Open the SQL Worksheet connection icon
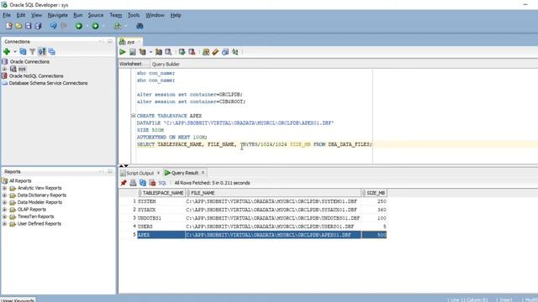538x302 pixels. tap(118, 26)
